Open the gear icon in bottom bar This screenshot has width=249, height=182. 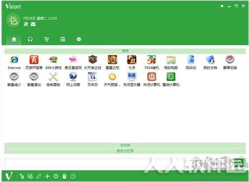56,176
